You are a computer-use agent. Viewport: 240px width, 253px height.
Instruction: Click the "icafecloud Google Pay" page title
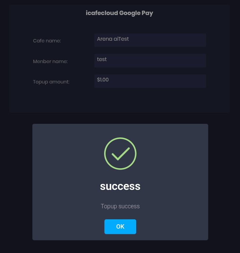pos(119,13)
